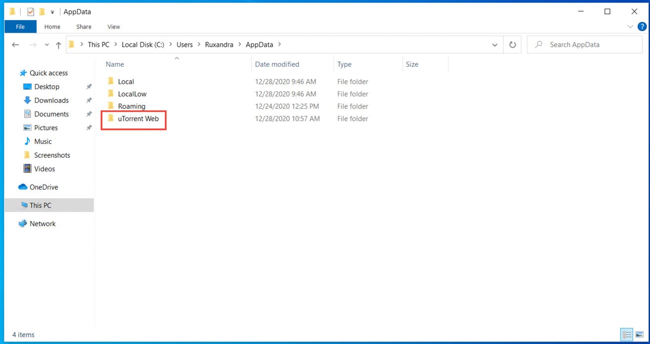The image size is (650, 344).
Task: Navigate up to the Ruxandra folder
Action: pos(58,44)
